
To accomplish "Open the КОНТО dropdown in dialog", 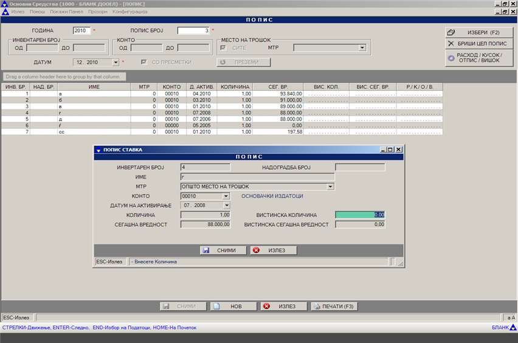I will pos(226,196).
